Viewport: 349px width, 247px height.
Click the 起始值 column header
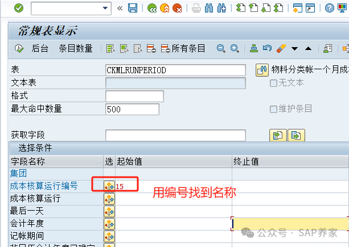(174, 162)
